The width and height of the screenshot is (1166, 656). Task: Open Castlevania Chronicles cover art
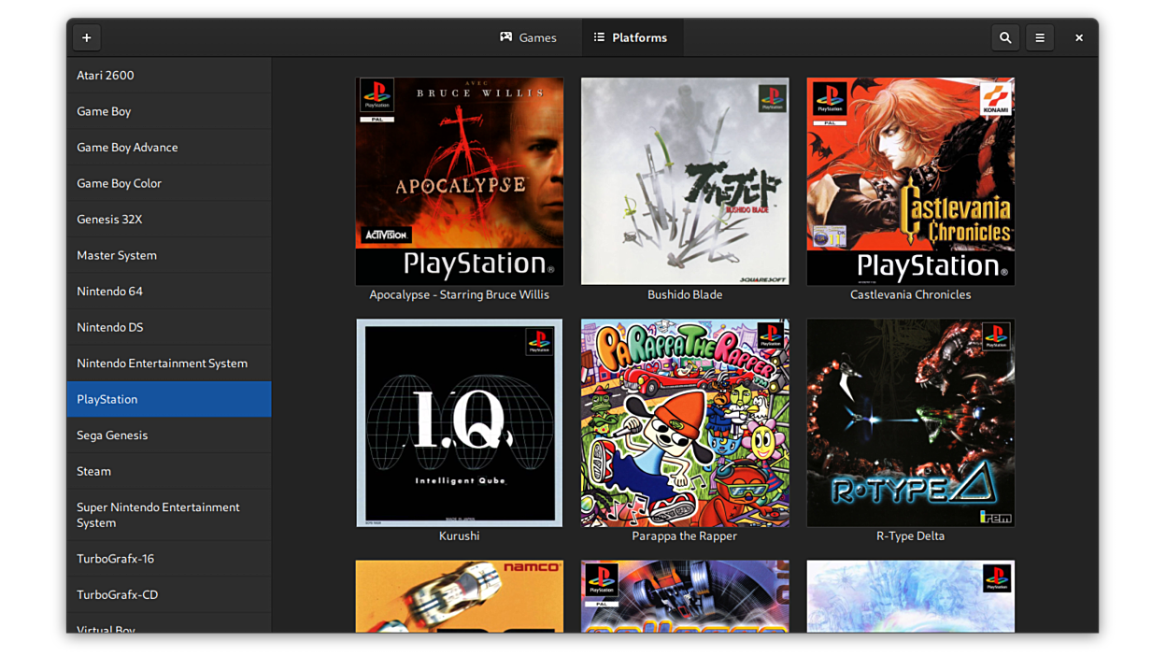(x=910, y=181)
